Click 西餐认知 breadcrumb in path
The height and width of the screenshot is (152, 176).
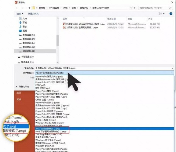[x=84, y=8]
